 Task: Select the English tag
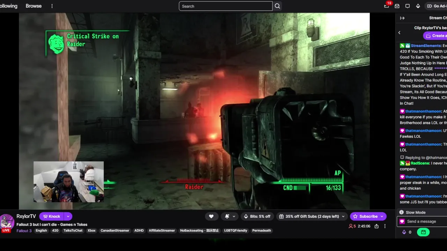(41, 231)
